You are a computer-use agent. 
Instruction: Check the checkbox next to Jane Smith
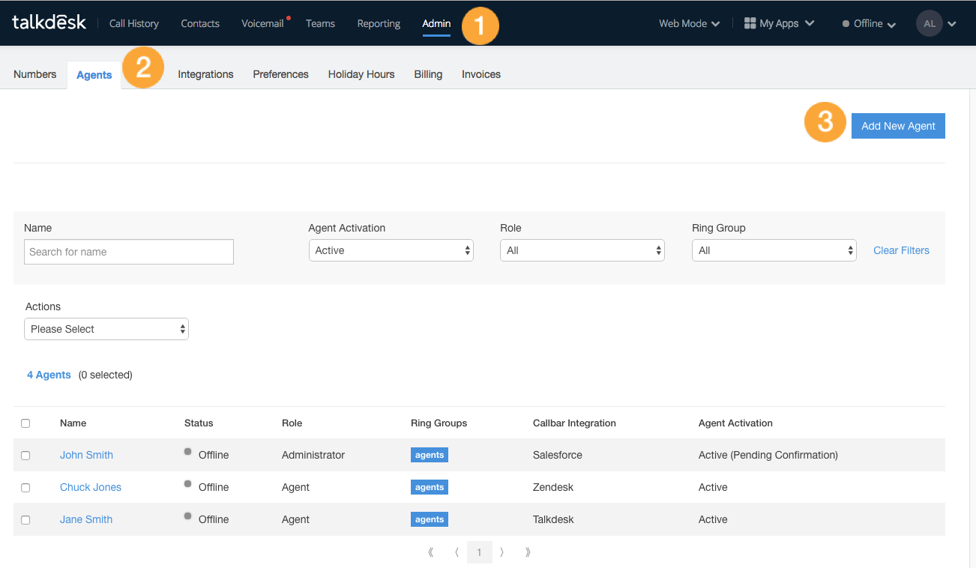pos(25,519)
